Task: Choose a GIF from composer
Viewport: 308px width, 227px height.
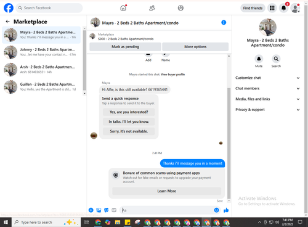Action: pyautogui.click(x=114, y=210)
